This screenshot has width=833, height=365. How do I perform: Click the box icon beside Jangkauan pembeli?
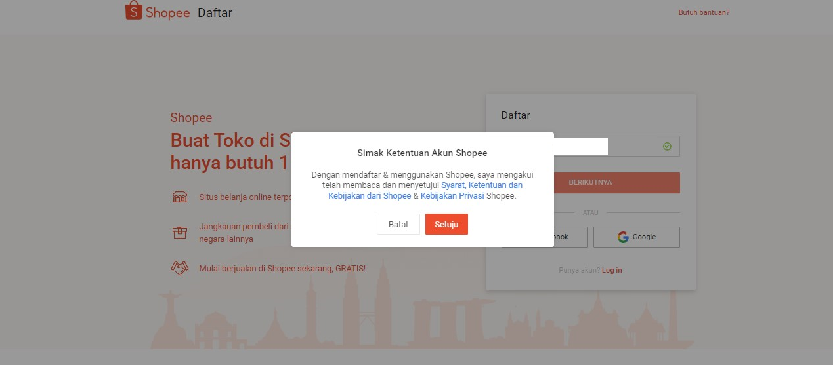click(180, 233)
